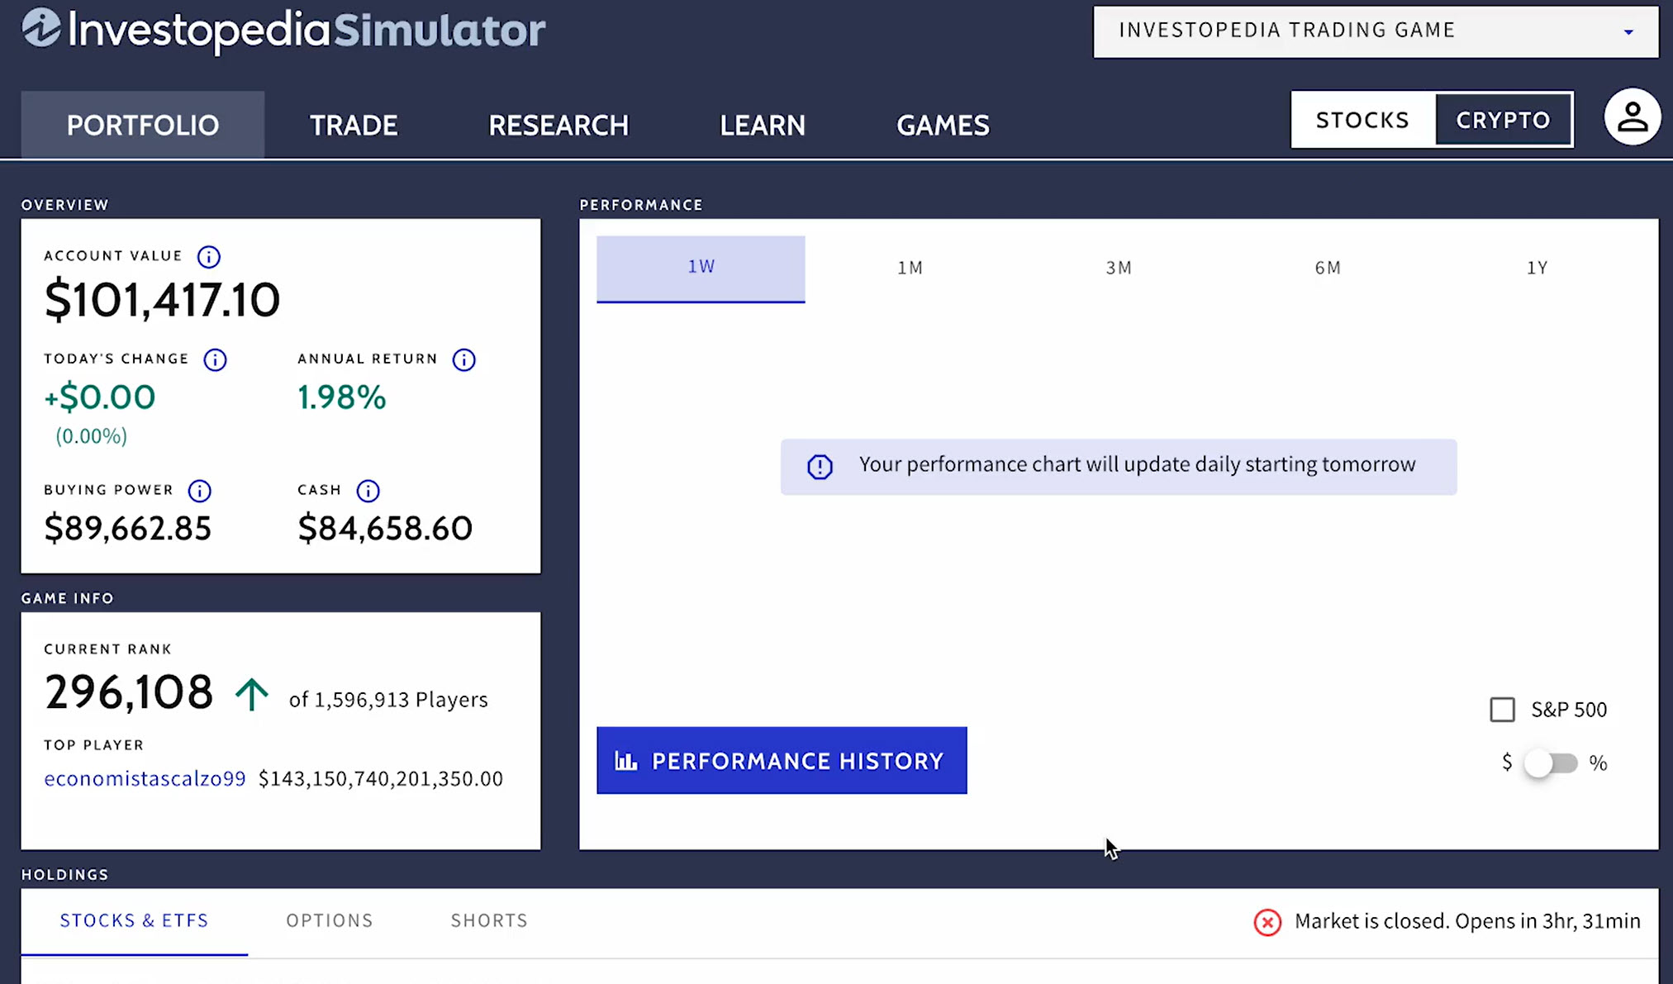Switch the simulator to CRYPTO mode
This screenshot has height=984, width=1673.
pyautogui.click(x=1503, y=119)
